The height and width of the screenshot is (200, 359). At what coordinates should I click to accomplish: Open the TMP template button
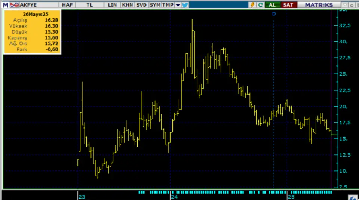click(x=168, y=5)
